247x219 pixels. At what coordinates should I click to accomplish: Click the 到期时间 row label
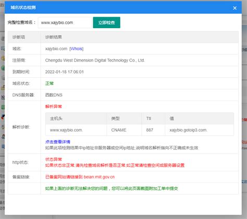coord(21,72)
